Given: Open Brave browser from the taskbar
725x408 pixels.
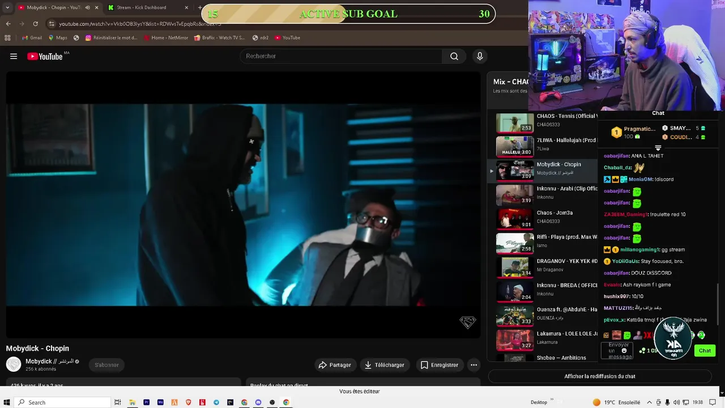Looking at the screenshot, I should [188, 402].
